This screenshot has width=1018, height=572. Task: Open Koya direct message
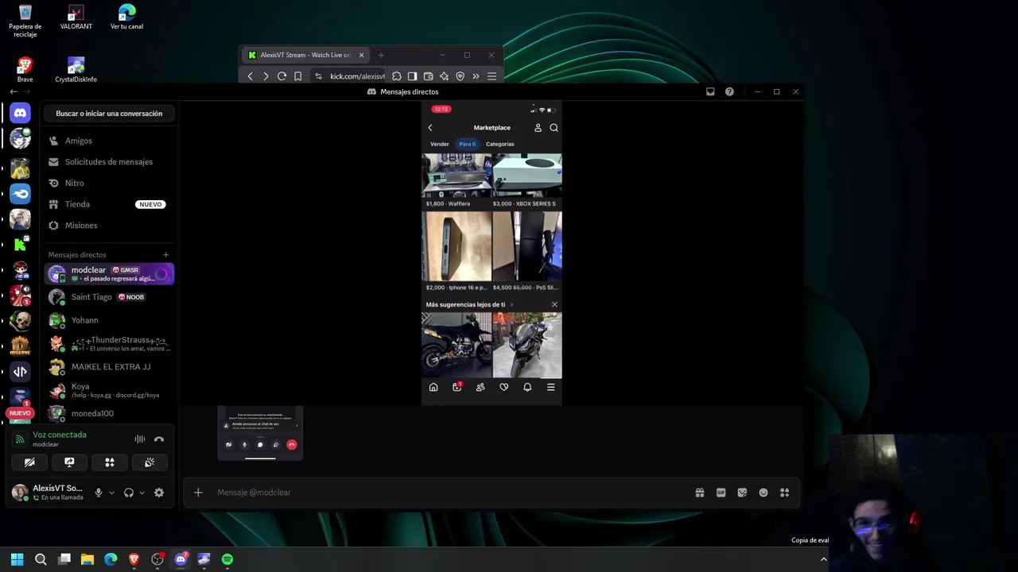(109, 390)
